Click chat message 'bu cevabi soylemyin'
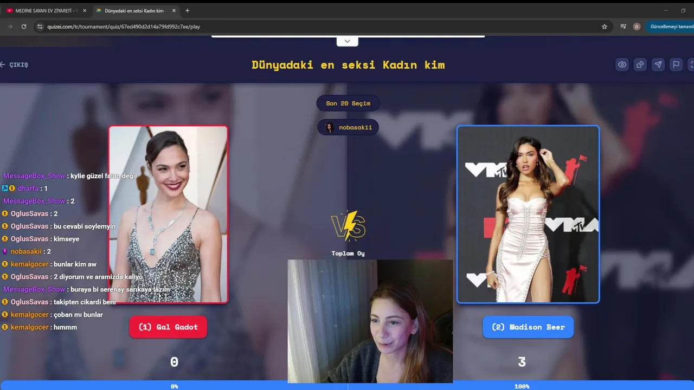Viewport: 694px width, 390px height. click(x=85, y=226)
